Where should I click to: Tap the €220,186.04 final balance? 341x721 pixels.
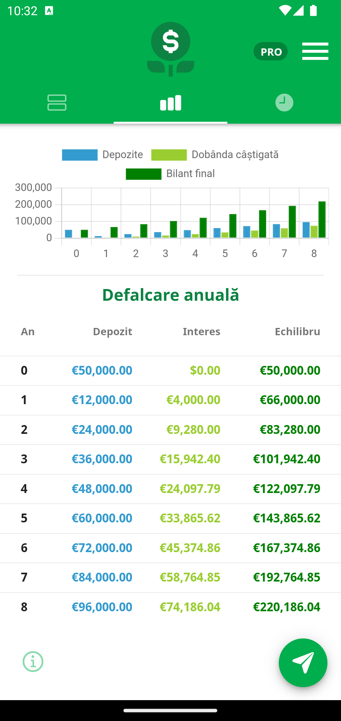pos(287,607)
